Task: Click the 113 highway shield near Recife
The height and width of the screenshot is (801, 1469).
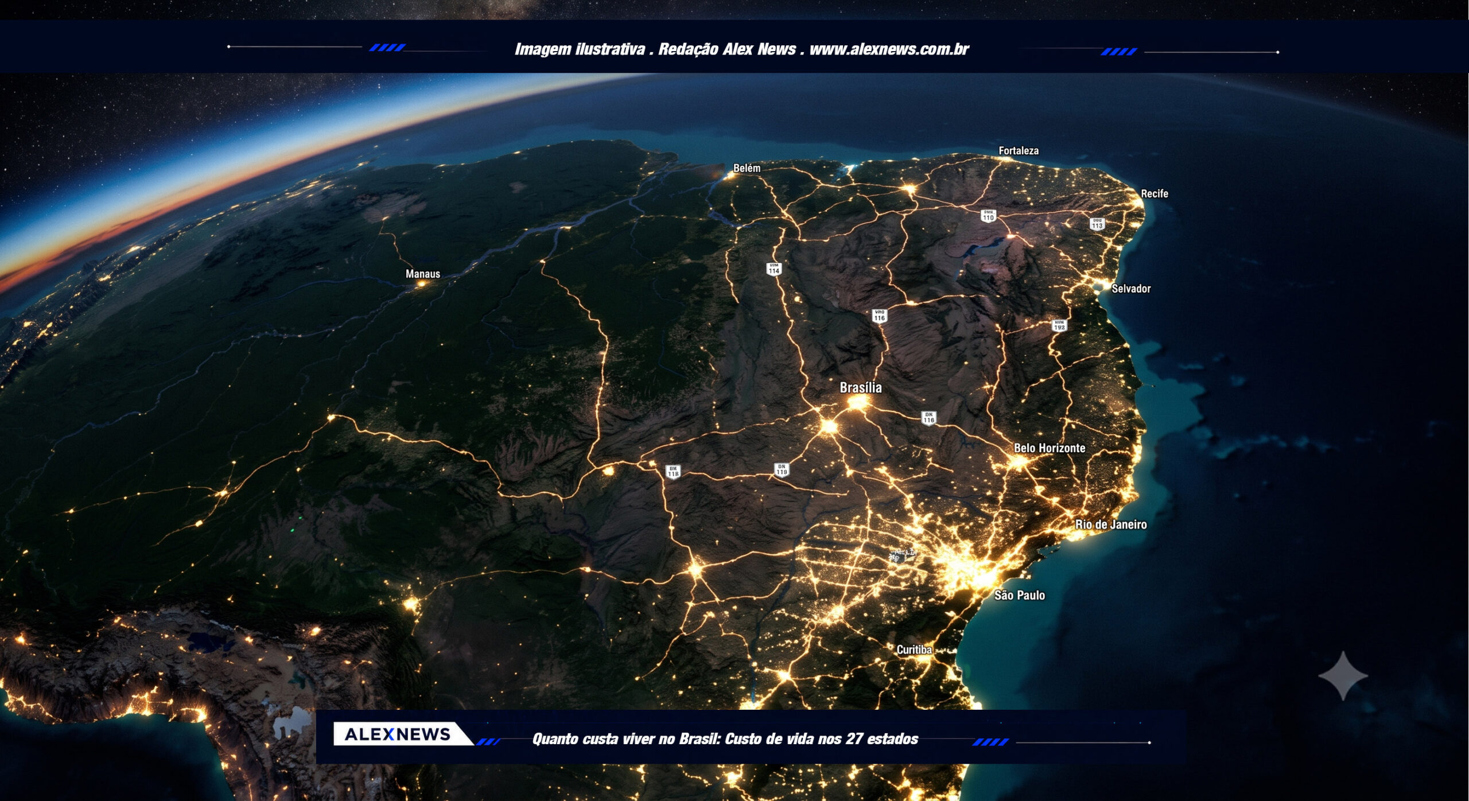Action: point(1097,224)
